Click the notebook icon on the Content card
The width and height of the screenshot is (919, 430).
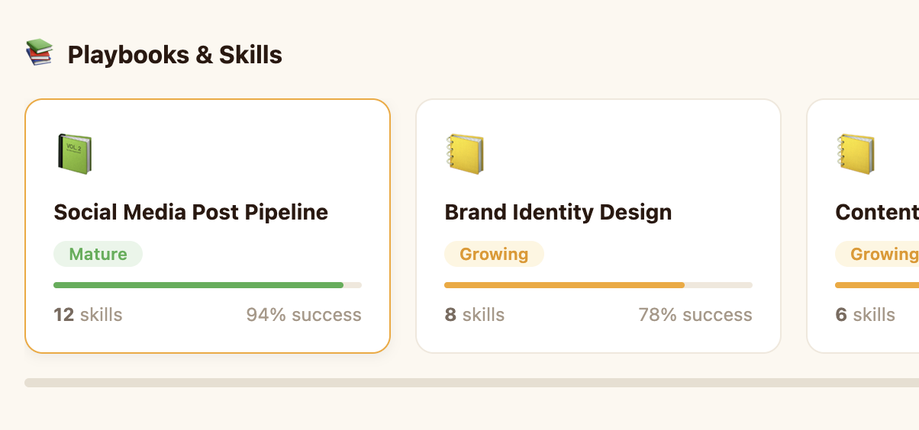(856, 153)
